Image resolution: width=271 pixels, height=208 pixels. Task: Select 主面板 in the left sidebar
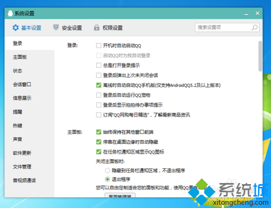tap(30, 57)
